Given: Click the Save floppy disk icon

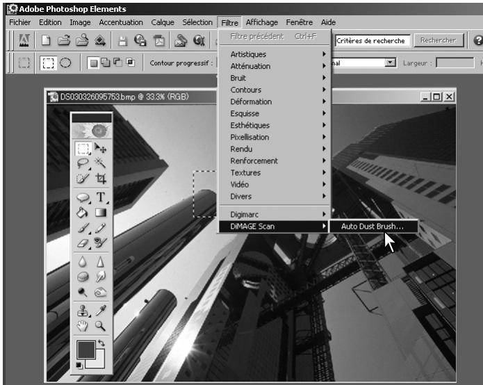Looking at the screenshot, I should [122, 40].
